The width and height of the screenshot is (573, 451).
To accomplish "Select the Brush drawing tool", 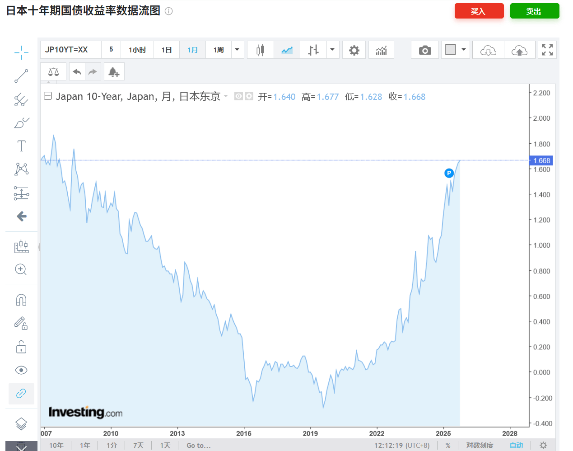I will (x=21, y=122).
